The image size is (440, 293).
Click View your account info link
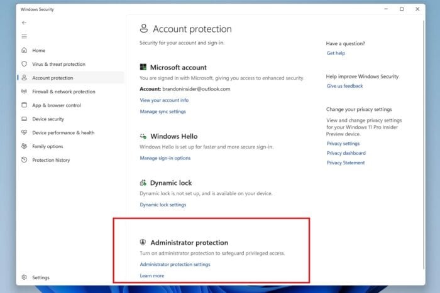(x=164, y=100)
